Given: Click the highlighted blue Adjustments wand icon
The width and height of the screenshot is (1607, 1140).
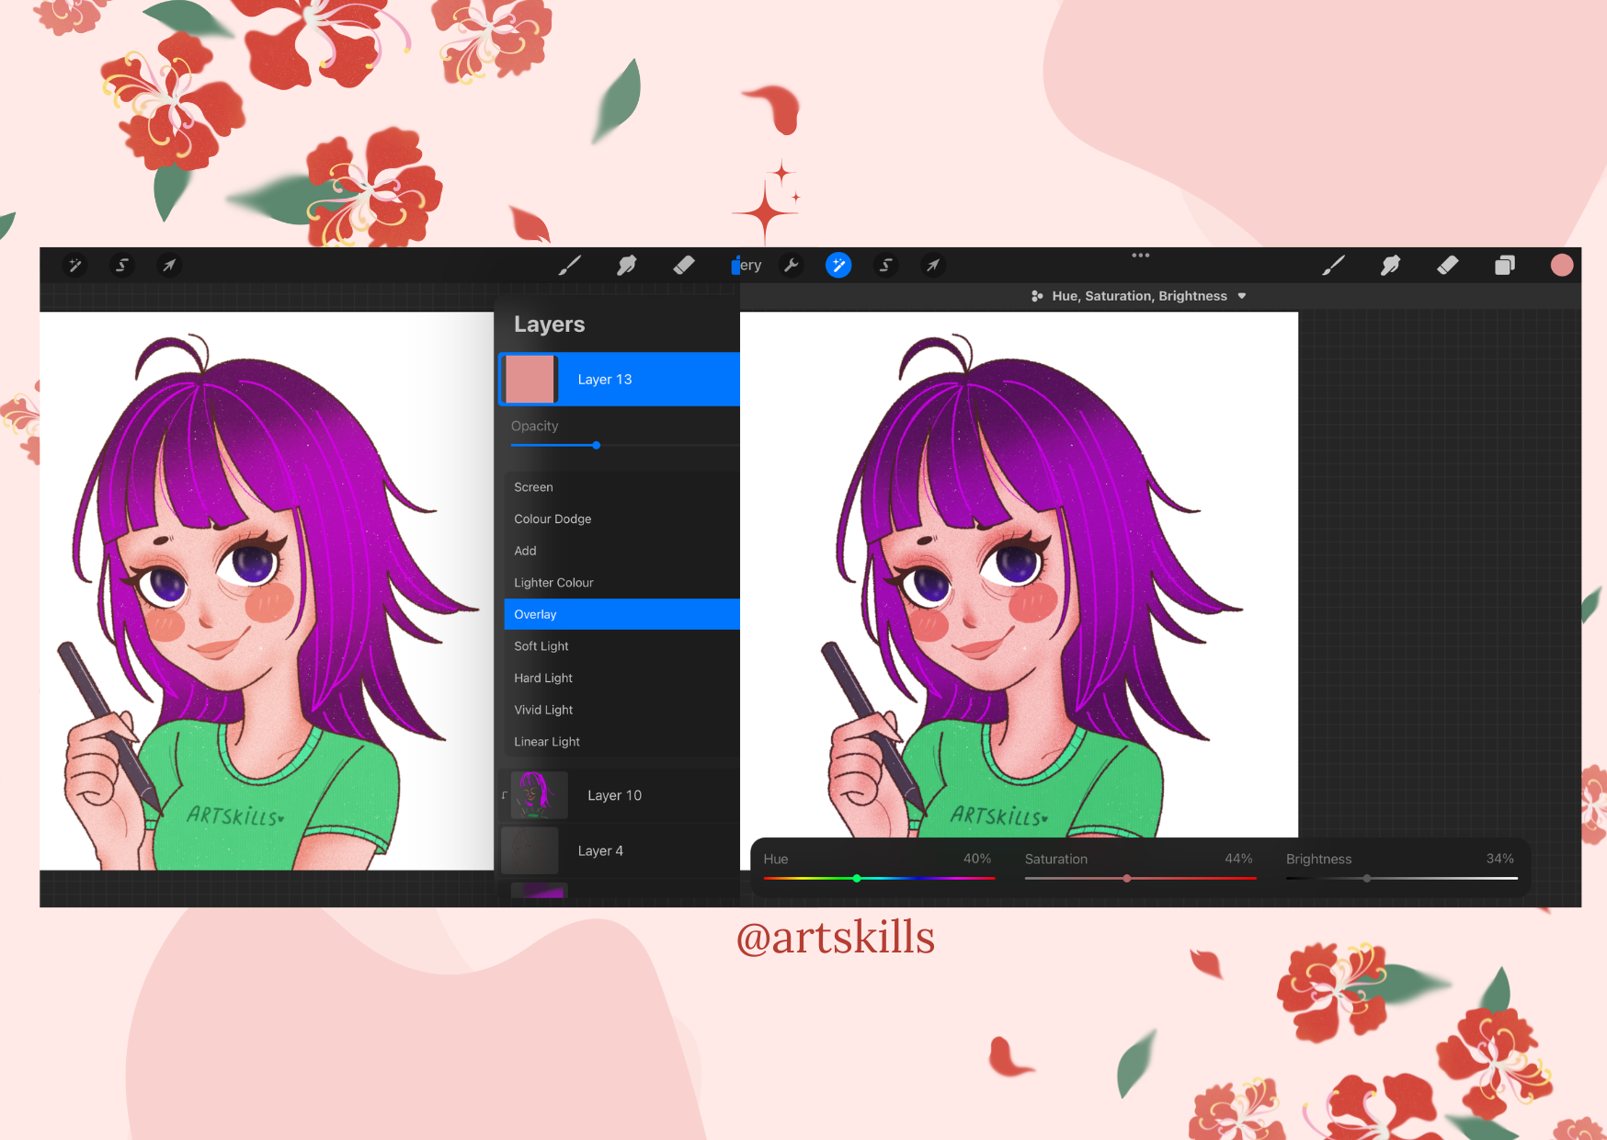Looking at the screenshot, I should click(838, 266).
